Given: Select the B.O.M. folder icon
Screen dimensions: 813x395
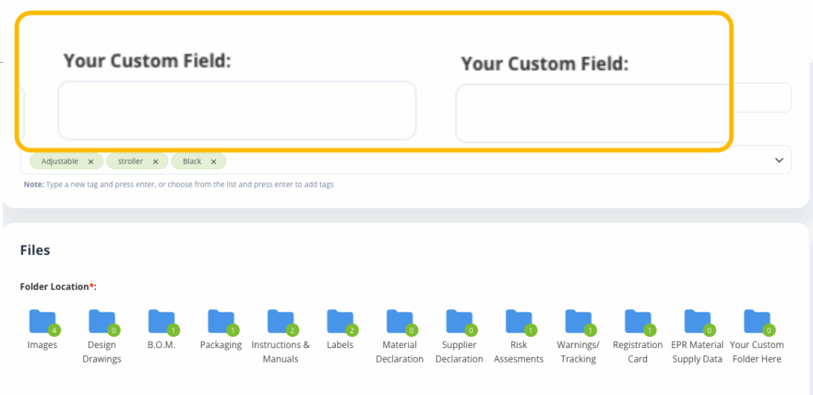Looking at the screenshot, I should tap(162, 322).
